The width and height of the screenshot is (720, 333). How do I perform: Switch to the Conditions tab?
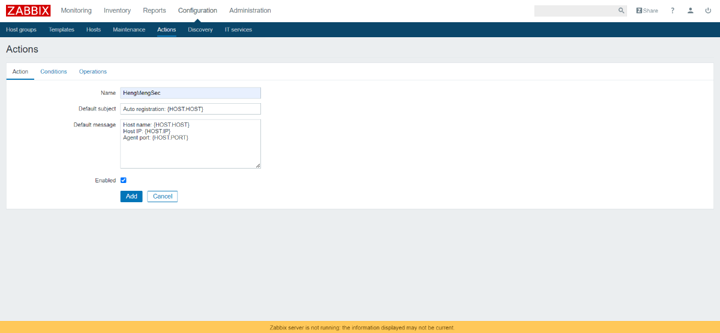click(x=53, y=71)
